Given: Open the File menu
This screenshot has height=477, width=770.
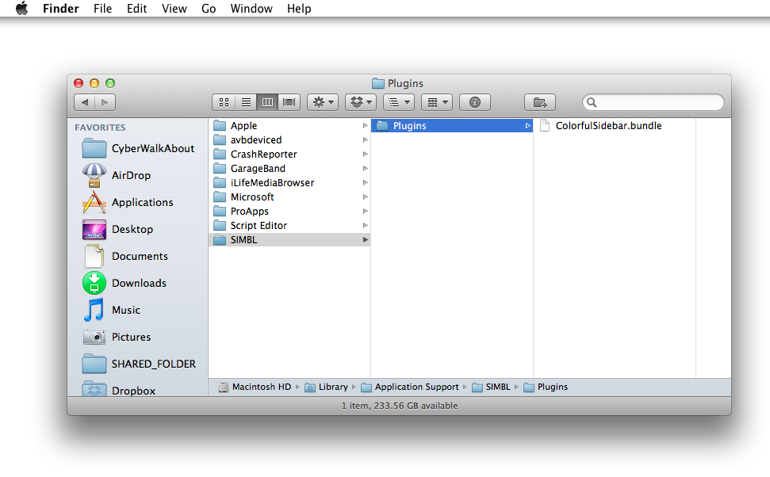Looking at the screenshot, I should point(102,9).
